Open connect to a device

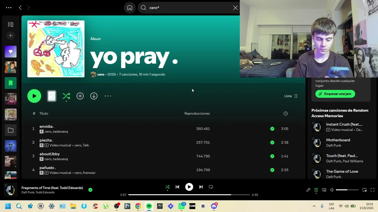(x=324, y=190)
